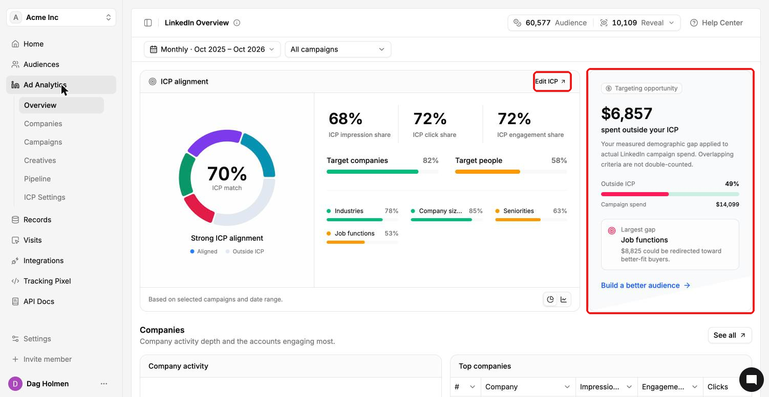Open Settings in sidebar
Viewport: 769px width, 397px height.
tap(61, 339)
